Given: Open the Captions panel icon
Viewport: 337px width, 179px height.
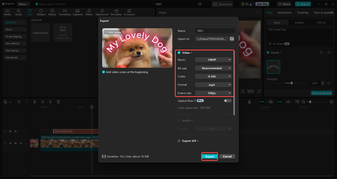Looking at the screenshot, I should point(78,12).
